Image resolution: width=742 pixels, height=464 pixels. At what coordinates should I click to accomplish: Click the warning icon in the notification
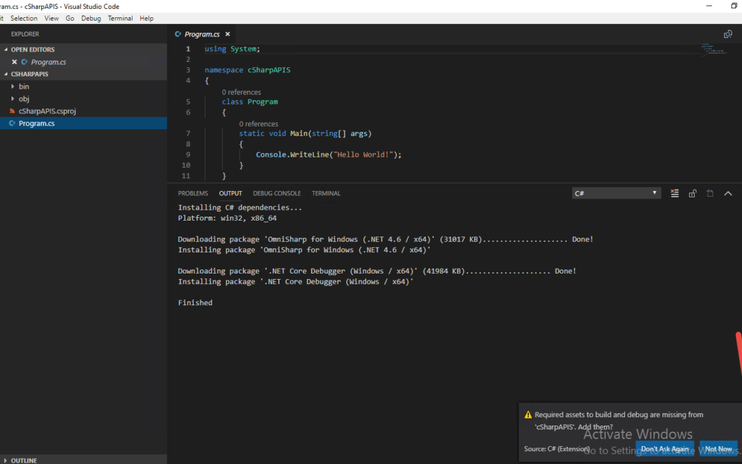click(x=528, y=415)
